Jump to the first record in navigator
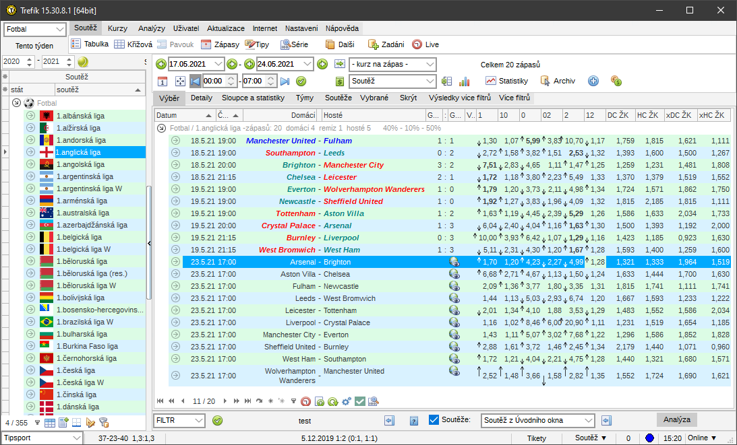Image resolution: width=737 pixels, height=445 pixels. [160, 401]
